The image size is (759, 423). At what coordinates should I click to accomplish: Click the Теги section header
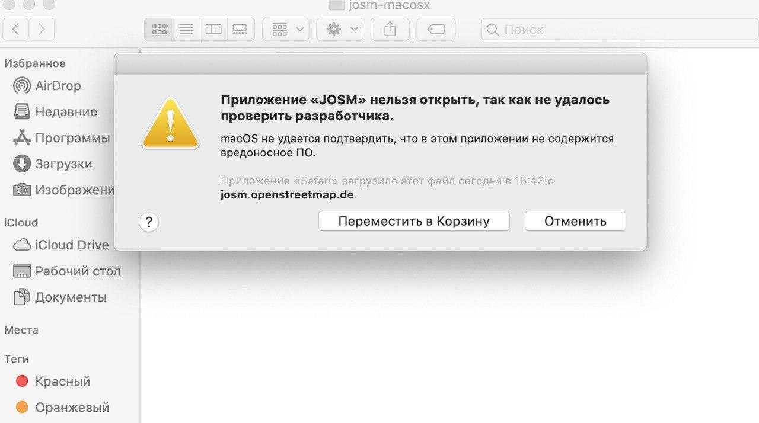tap(17, 359)
